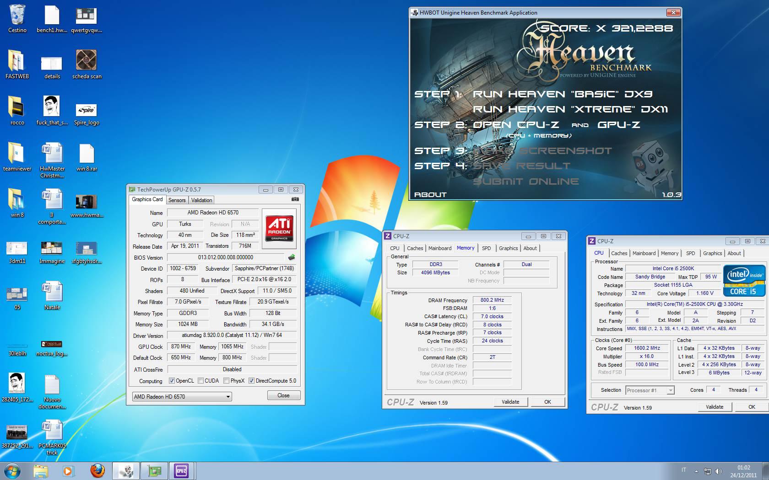Select the 3dm11 desktop icon
The image size is (769, 480).
coord(17,252)
